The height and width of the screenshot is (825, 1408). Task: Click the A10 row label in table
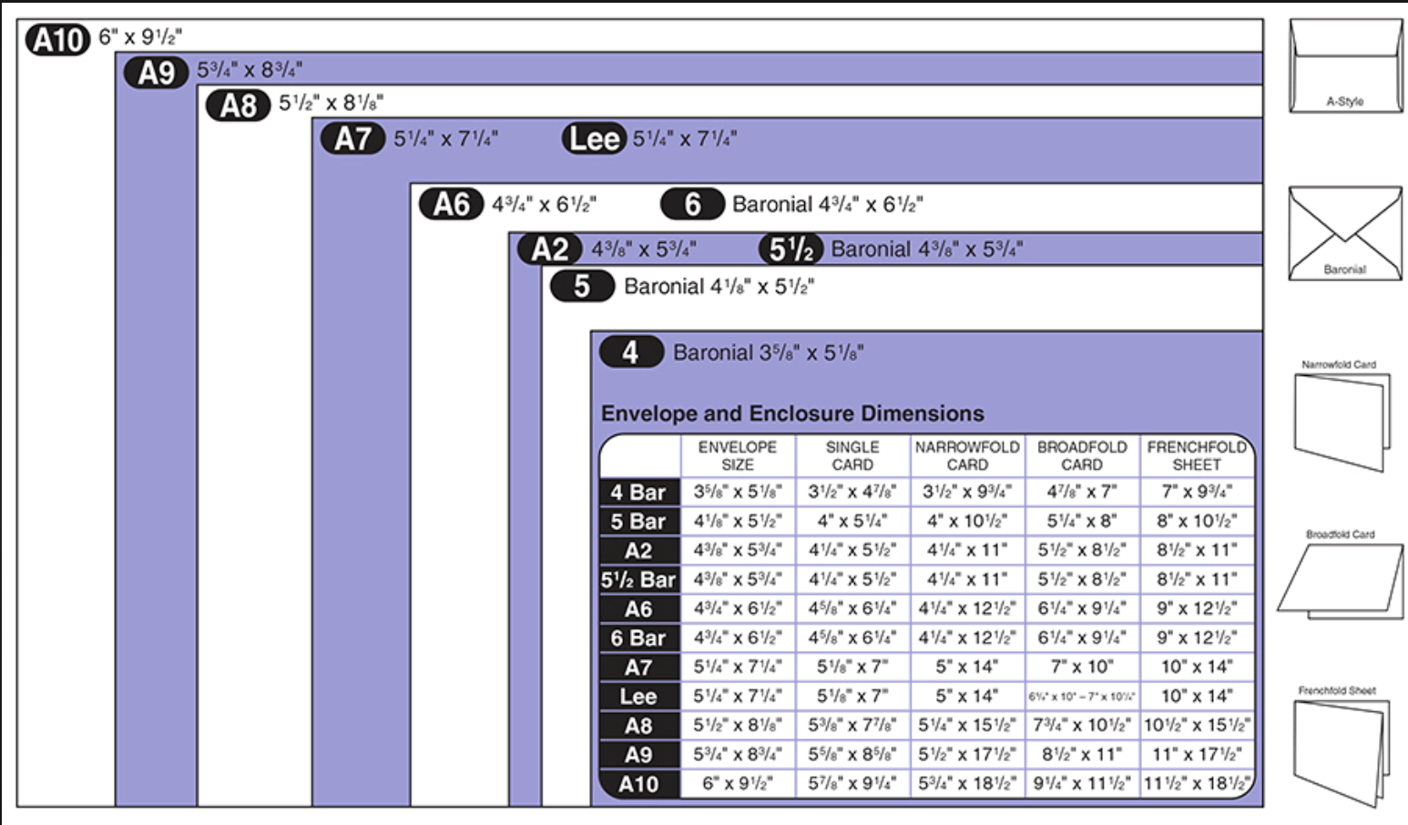click(x=639, y=784)
